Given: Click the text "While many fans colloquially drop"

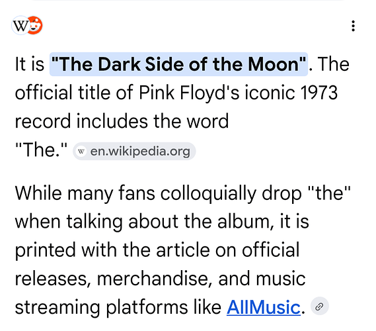Looking at the screenshot, I should click(x=159, y=193).
